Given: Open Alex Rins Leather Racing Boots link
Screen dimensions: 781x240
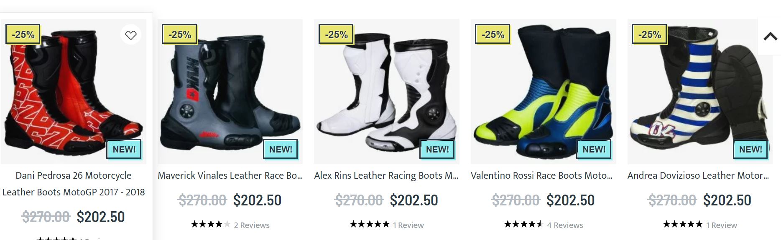Looking at the screenshot, I should (386, 176).
